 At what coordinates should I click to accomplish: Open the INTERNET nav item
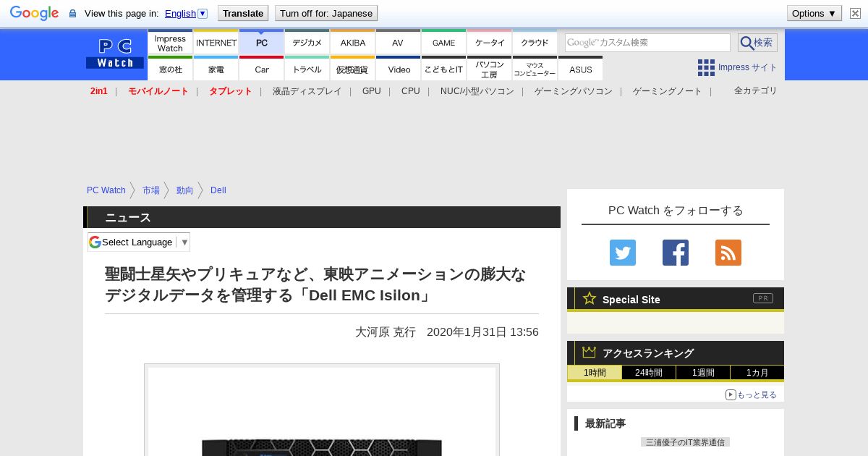(216, 42)
